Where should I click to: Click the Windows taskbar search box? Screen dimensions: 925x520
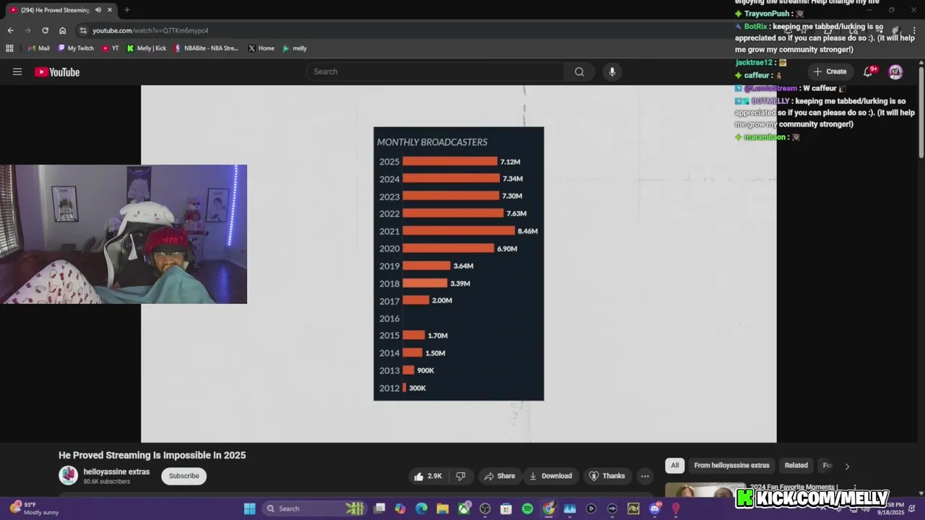(x=314, y=508)
